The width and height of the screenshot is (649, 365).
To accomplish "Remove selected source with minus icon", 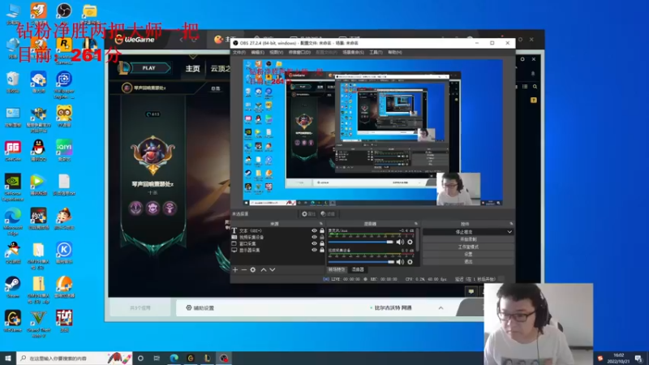I will pos(244,270).
